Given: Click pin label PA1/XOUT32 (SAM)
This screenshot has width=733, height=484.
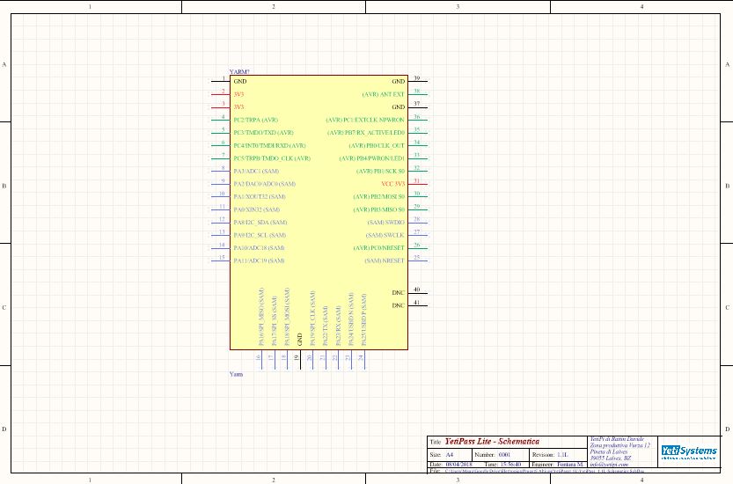Looking at the screenshot, I should [x=260, y=197].
